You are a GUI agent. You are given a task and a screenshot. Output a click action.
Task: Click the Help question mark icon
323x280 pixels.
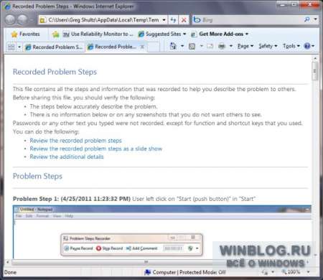pyautogui.click(x=307, y=46)
